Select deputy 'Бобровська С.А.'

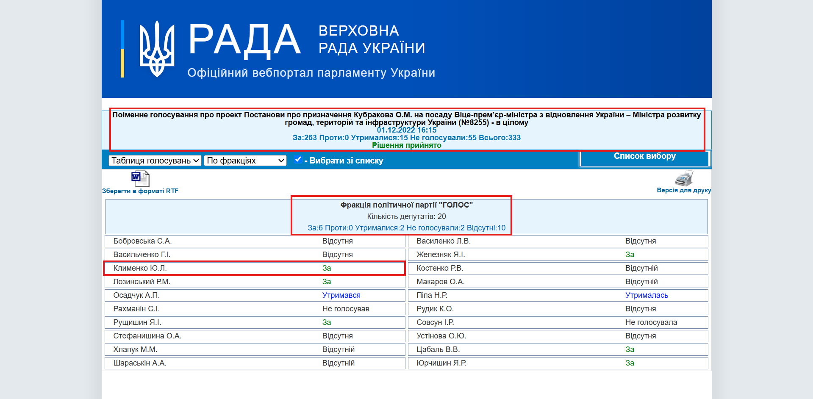click(142, 241)
